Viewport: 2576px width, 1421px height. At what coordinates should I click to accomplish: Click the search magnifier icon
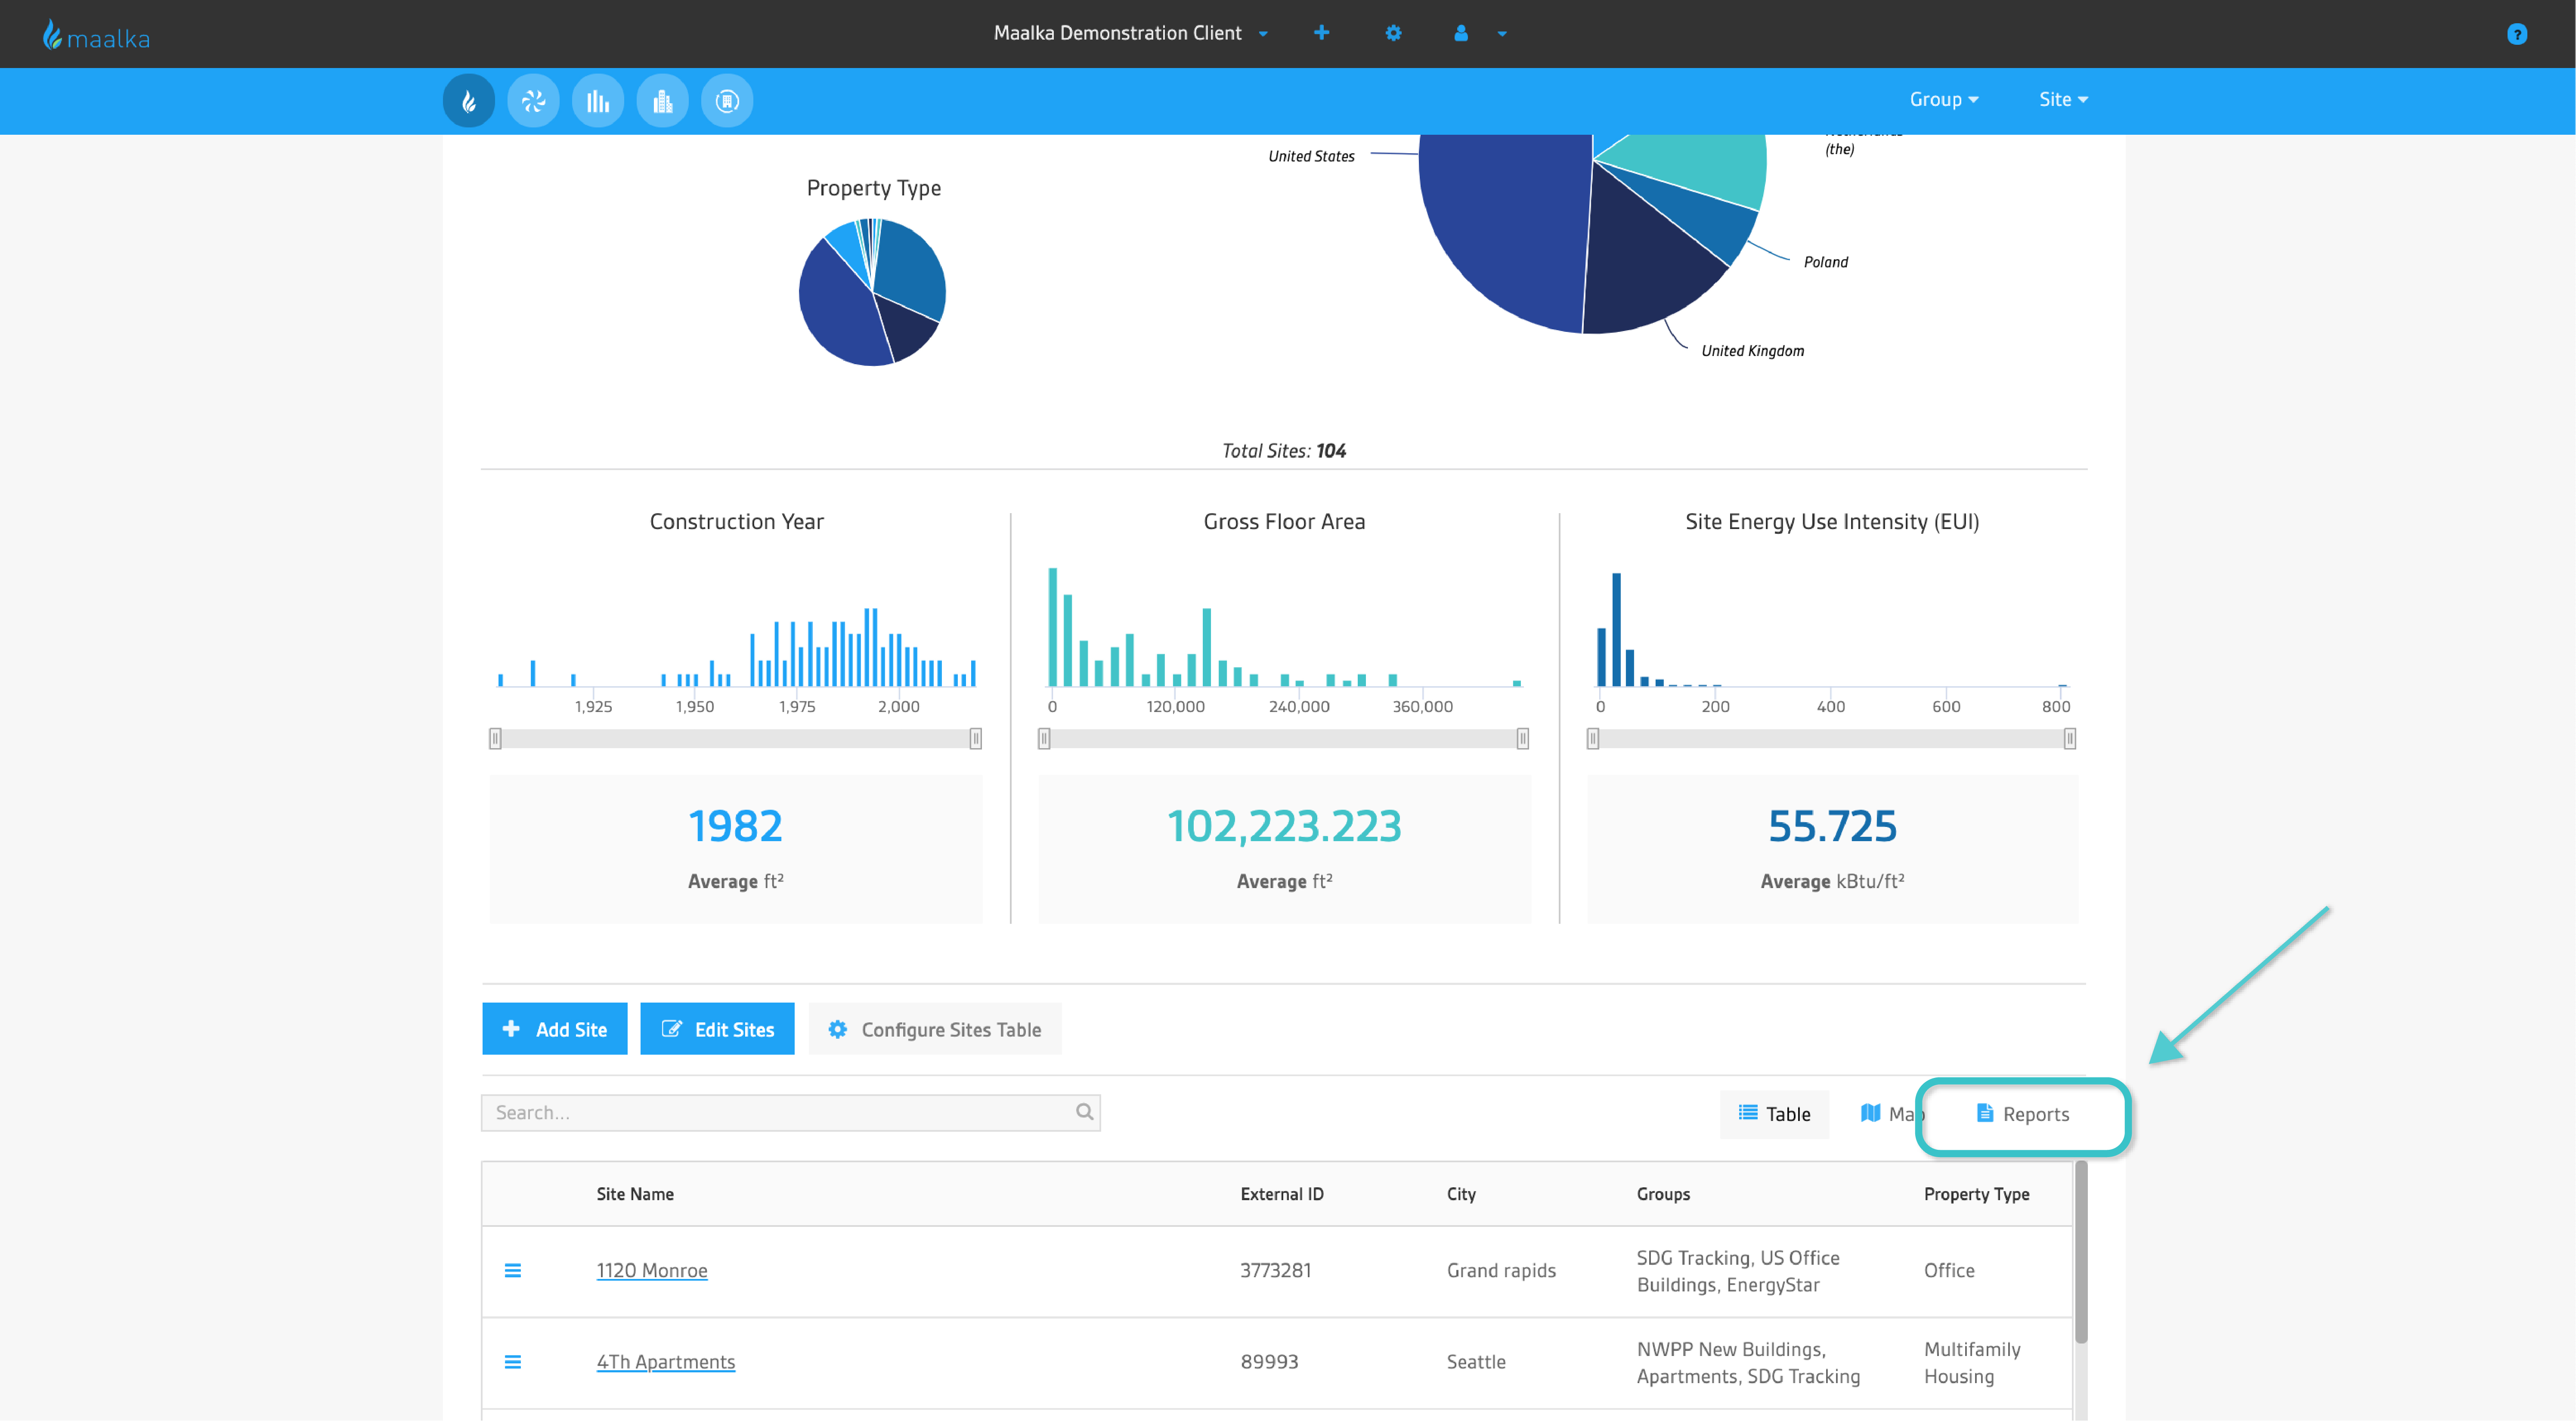[x=1084, y=1112]
